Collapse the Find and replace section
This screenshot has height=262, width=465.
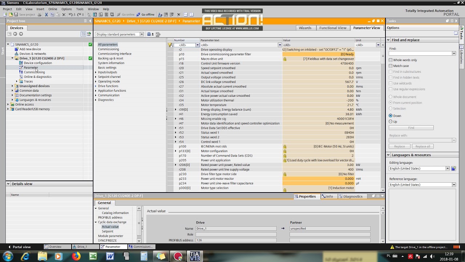tap(388, 40)
